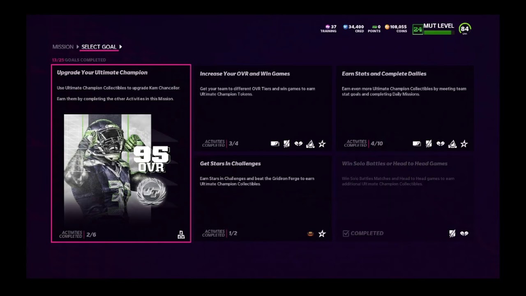526x296 pixels.
Task: Click swords icon in Earn Stats goal
Action: 429,143
